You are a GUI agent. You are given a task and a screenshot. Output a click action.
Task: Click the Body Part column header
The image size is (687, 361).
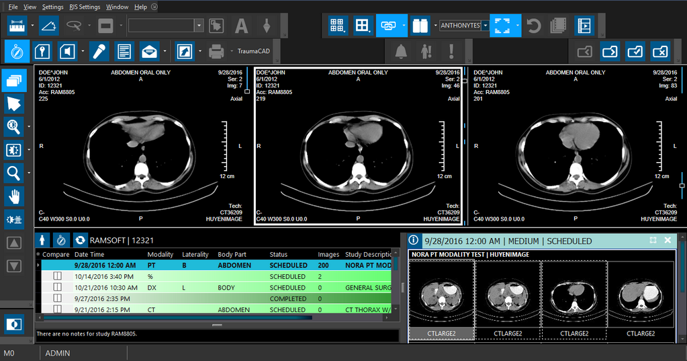coord(232,255)
